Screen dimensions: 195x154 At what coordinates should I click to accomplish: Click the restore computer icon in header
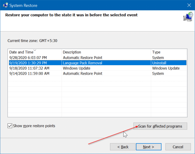pos(188,17)
